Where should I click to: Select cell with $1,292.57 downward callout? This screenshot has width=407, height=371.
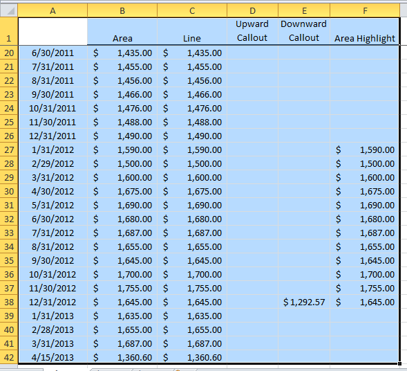tap(304, 302)
